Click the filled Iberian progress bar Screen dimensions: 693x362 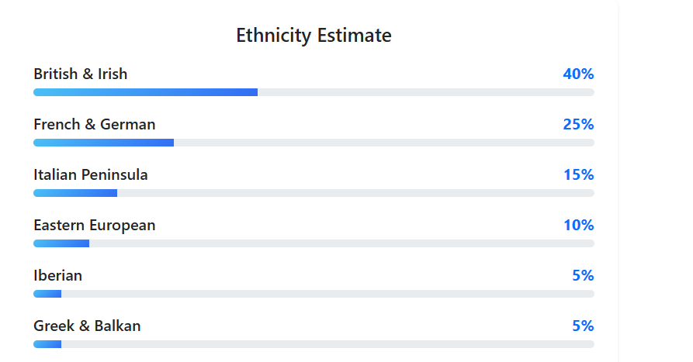[47, 294]
